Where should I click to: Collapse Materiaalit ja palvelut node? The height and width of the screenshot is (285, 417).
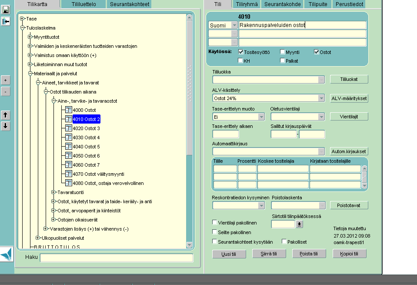[x=30, y=74]
